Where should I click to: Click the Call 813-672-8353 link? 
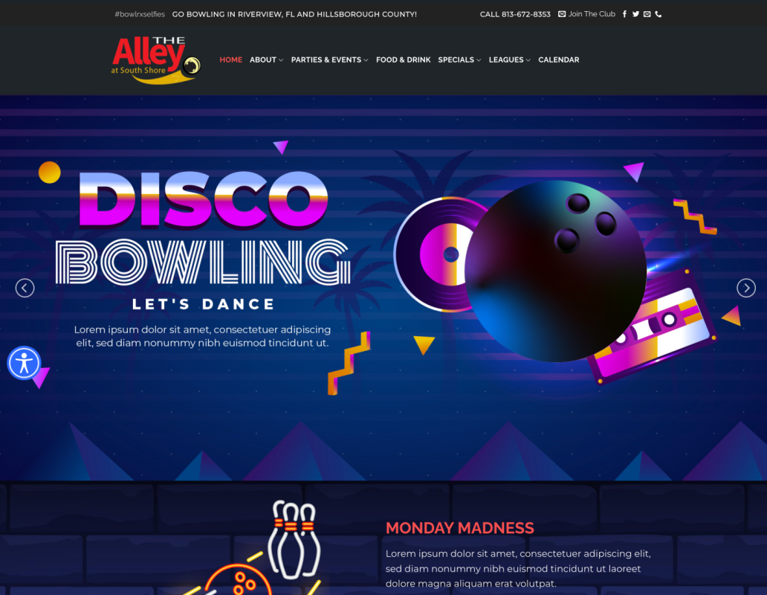tap(515, 14)
